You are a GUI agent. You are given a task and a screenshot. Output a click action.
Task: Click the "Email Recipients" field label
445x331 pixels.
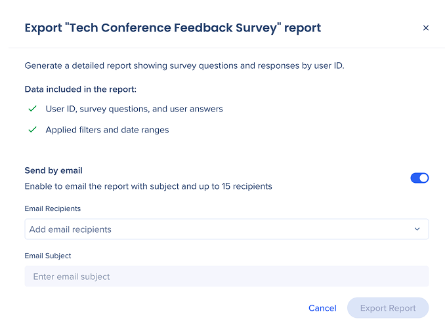[x=53, y=208]
